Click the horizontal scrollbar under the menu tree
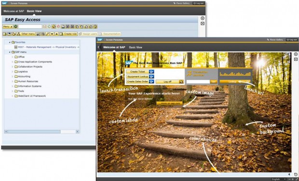The image size is (299, 181). 41,132
